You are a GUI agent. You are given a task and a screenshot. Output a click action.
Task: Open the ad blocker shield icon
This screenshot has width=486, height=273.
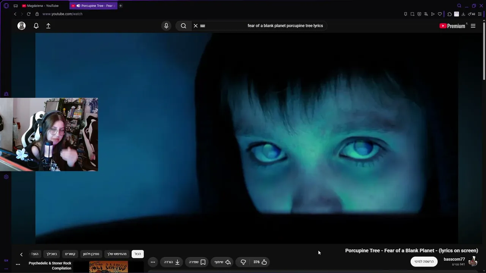[419, 14]
